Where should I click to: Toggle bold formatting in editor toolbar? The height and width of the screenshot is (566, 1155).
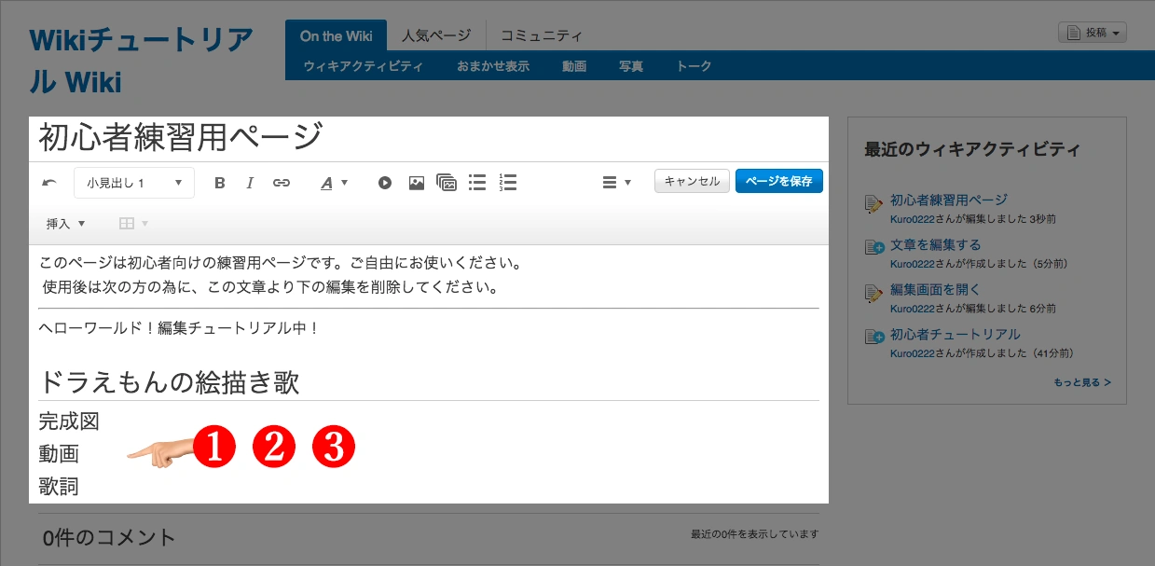click(220, 183)
